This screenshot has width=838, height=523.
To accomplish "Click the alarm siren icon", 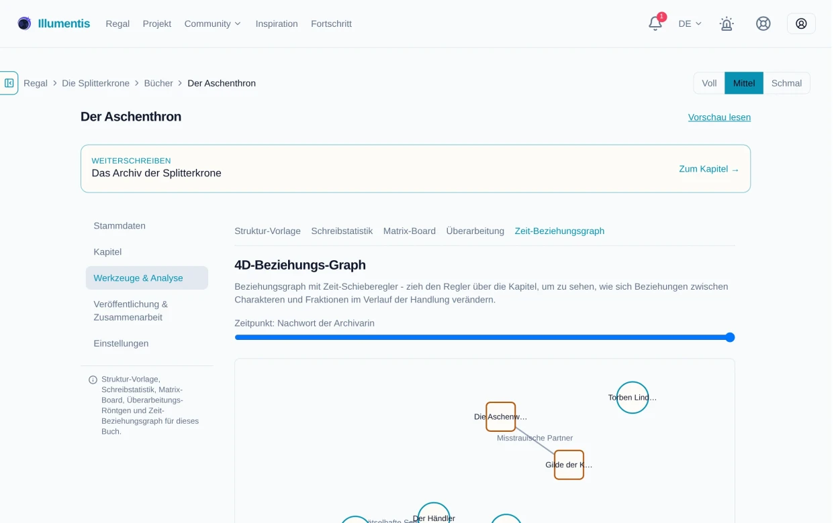I will coord(727,23).
